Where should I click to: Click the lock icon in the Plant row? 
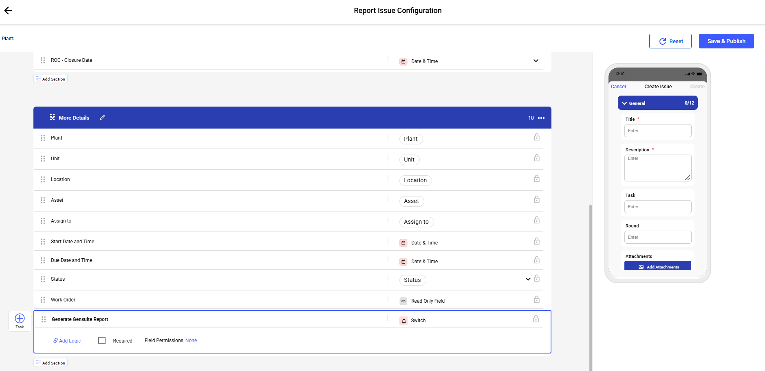[537, 137]
